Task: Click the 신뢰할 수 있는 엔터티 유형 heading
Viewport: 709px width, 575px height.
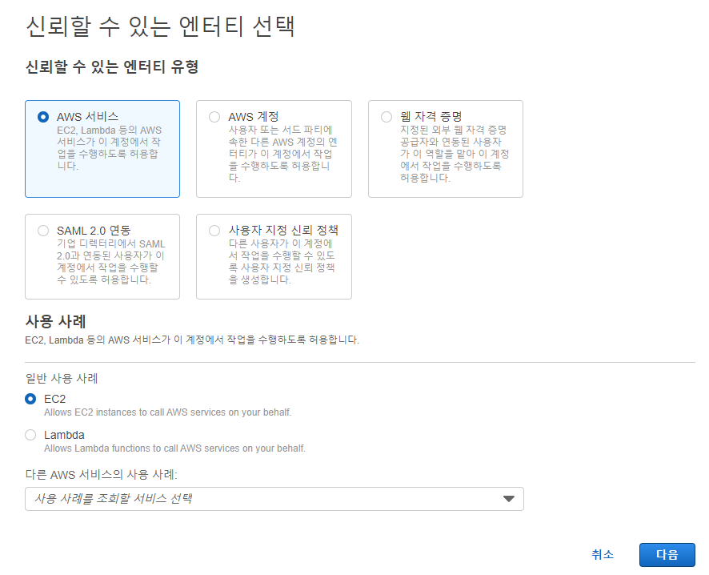Action: [x=112, y=67]
